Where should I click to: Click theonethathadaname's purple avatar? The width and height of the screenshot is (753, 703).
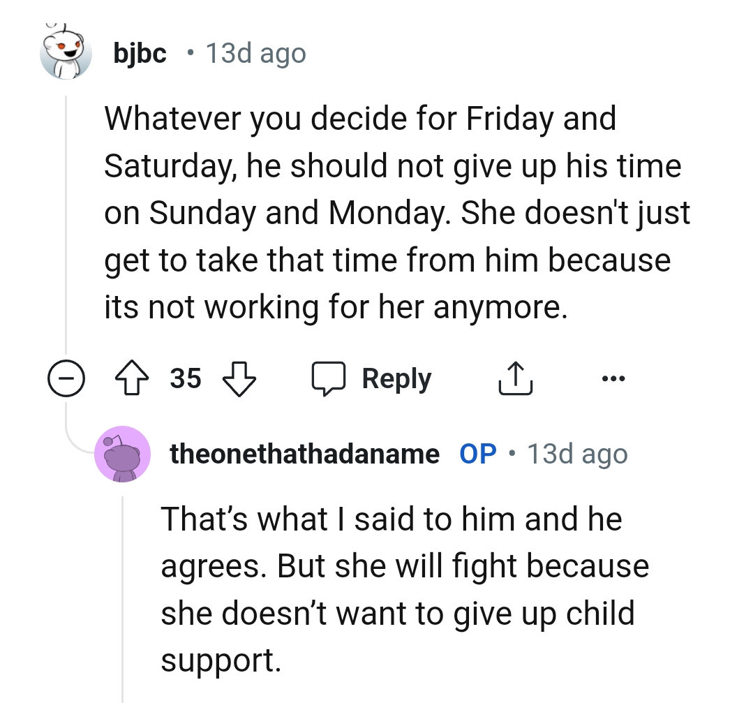point(123,454)
